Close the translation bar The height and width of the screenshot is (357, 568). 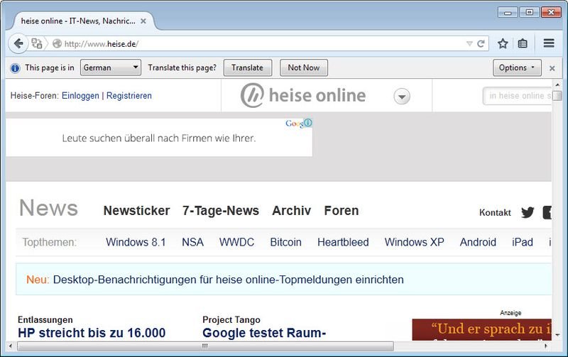(552, 68)
